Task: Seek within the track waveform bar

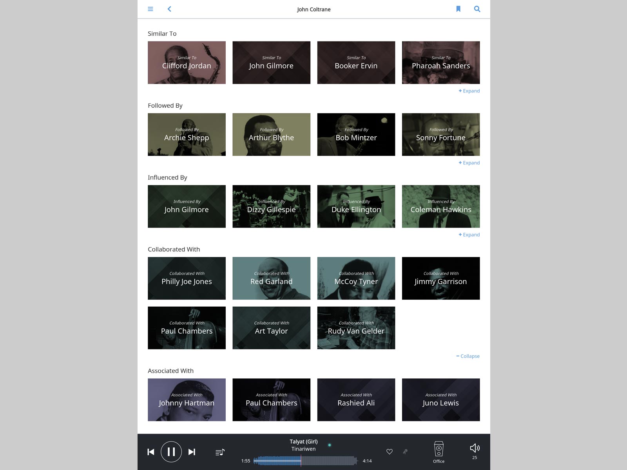Action: (x=306, y=461)
